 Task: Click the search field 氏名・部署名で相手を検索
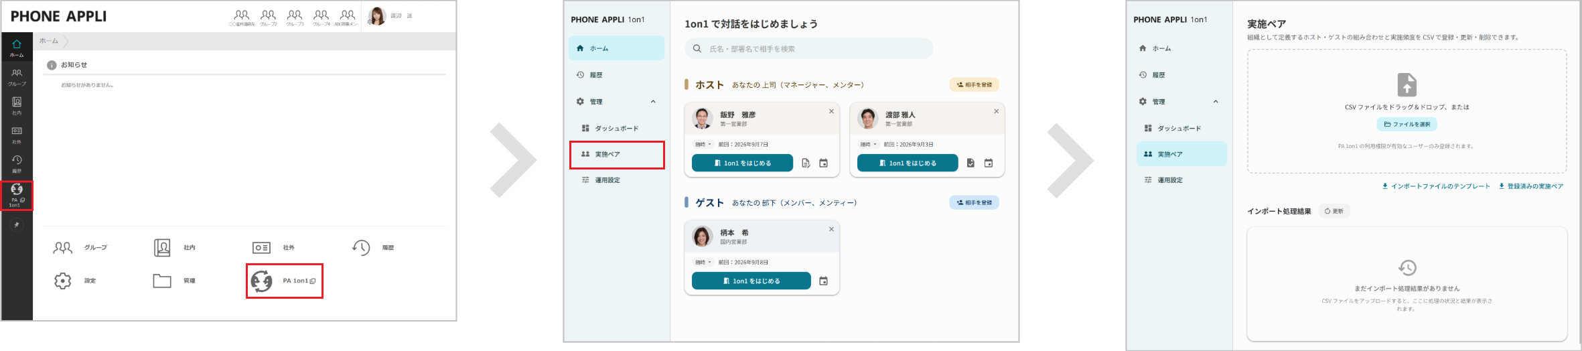808,49
